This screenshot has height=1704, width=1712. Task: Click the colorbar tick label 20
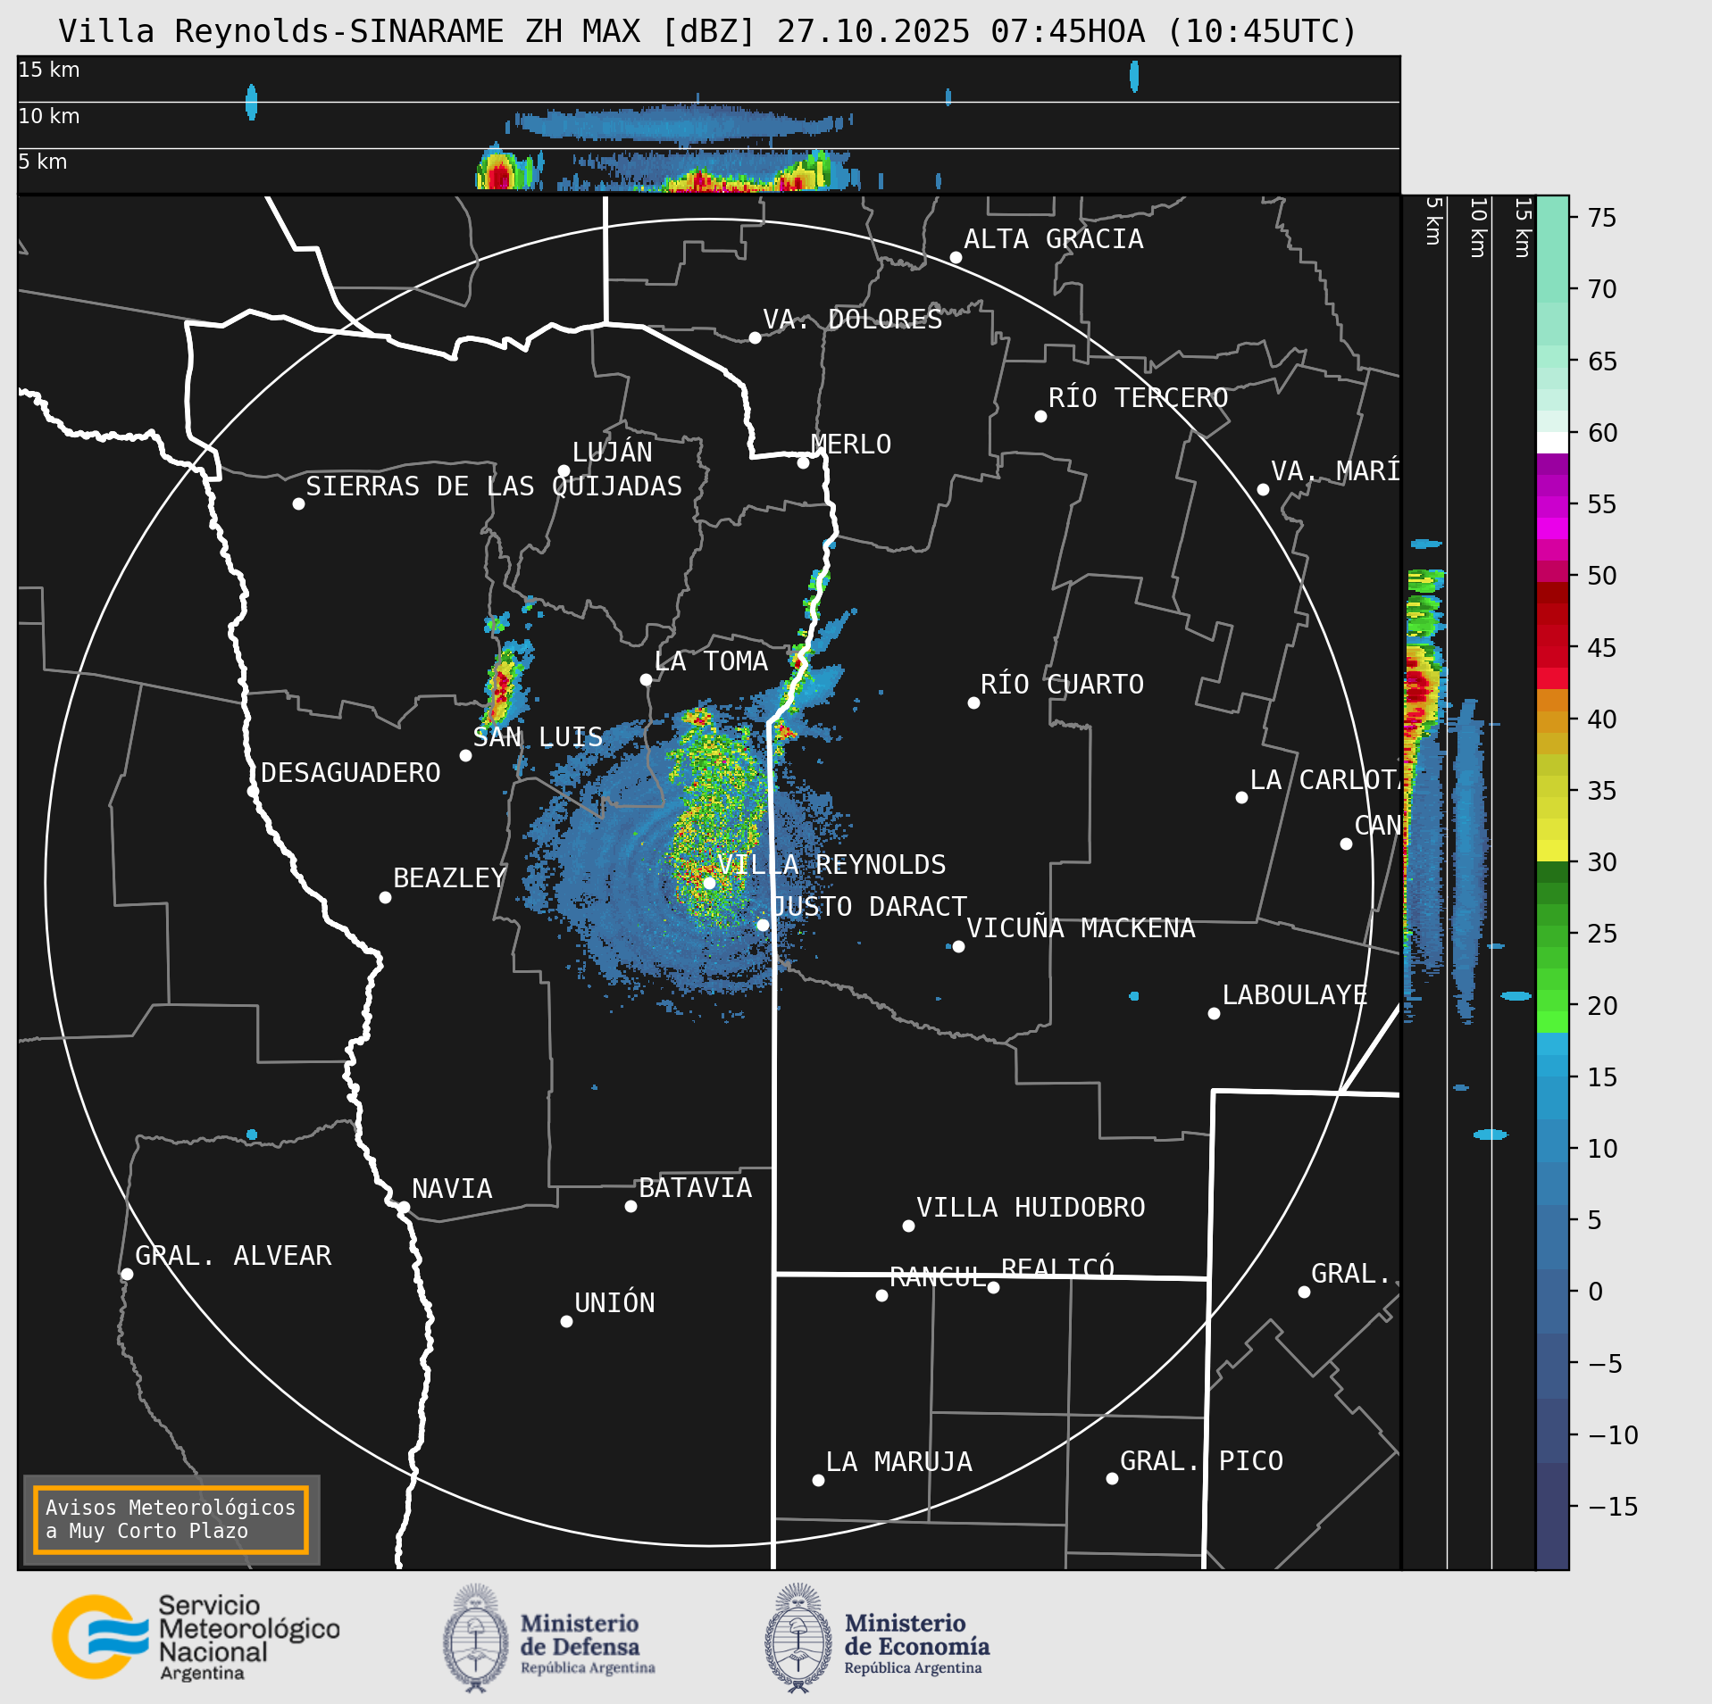(x=1602, y=1006)
